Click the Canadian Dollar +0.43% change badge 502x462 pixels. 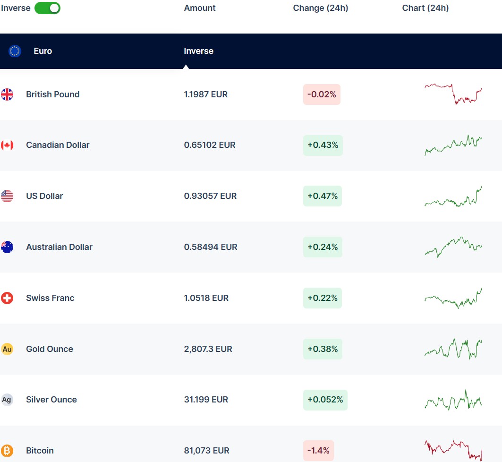323,145
